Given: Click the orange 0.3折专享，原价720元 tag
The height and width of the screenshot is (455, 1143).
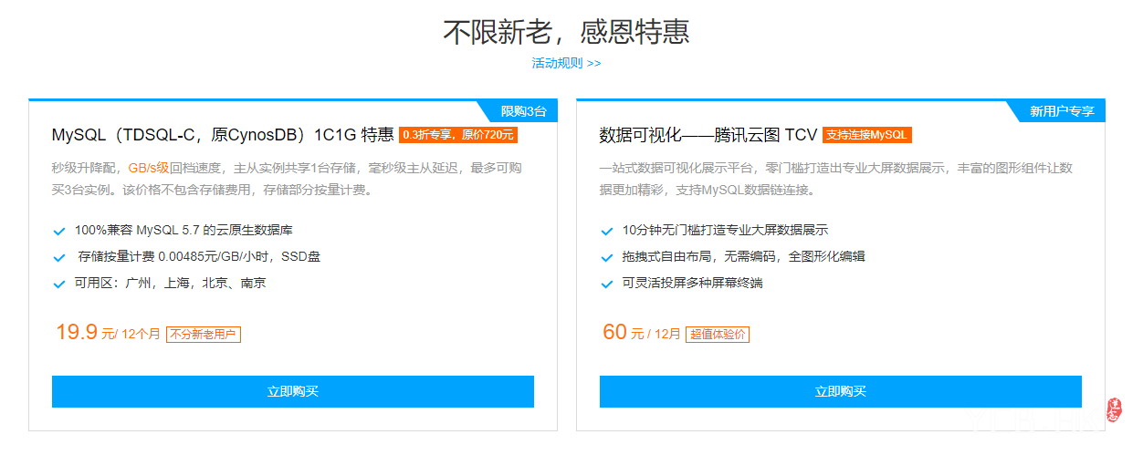Looking at the screenshot, I should pyautogui.click(x=459, y=135).
